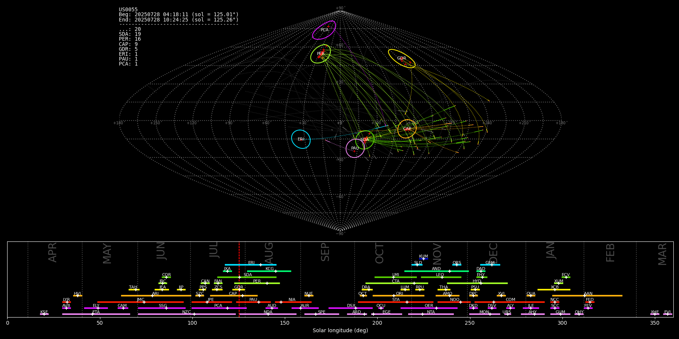The width and height of the screenshot is (679, 339).
Task: Click the LMI shower bar in timeline
Action: click(x=396, y=277)
